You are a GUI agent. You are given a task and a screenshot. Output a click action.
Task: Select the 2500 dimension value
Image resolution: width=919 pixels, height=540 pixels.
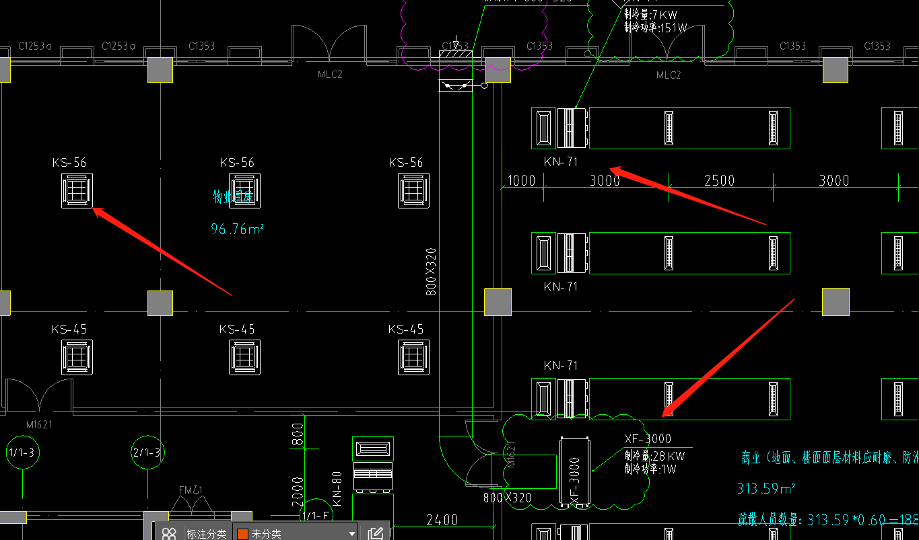point(720,180)
